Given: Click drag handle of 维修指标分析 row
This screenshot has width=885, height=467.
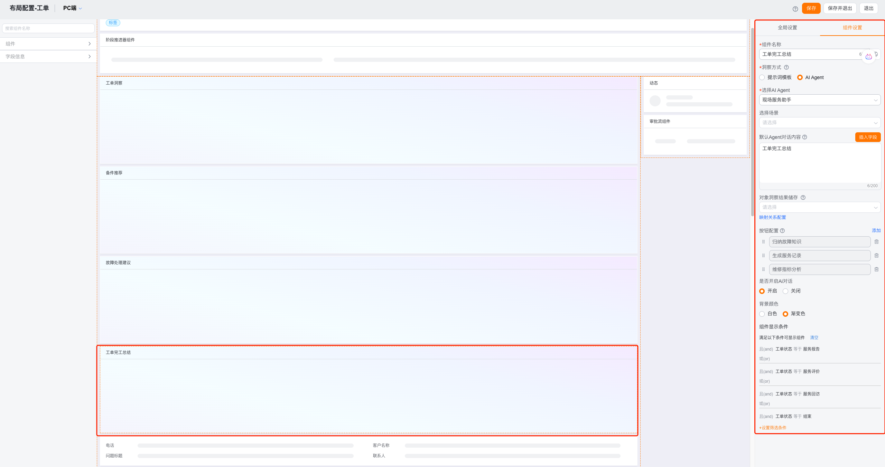Looking at the screenshot, I should tap(763, 269).
